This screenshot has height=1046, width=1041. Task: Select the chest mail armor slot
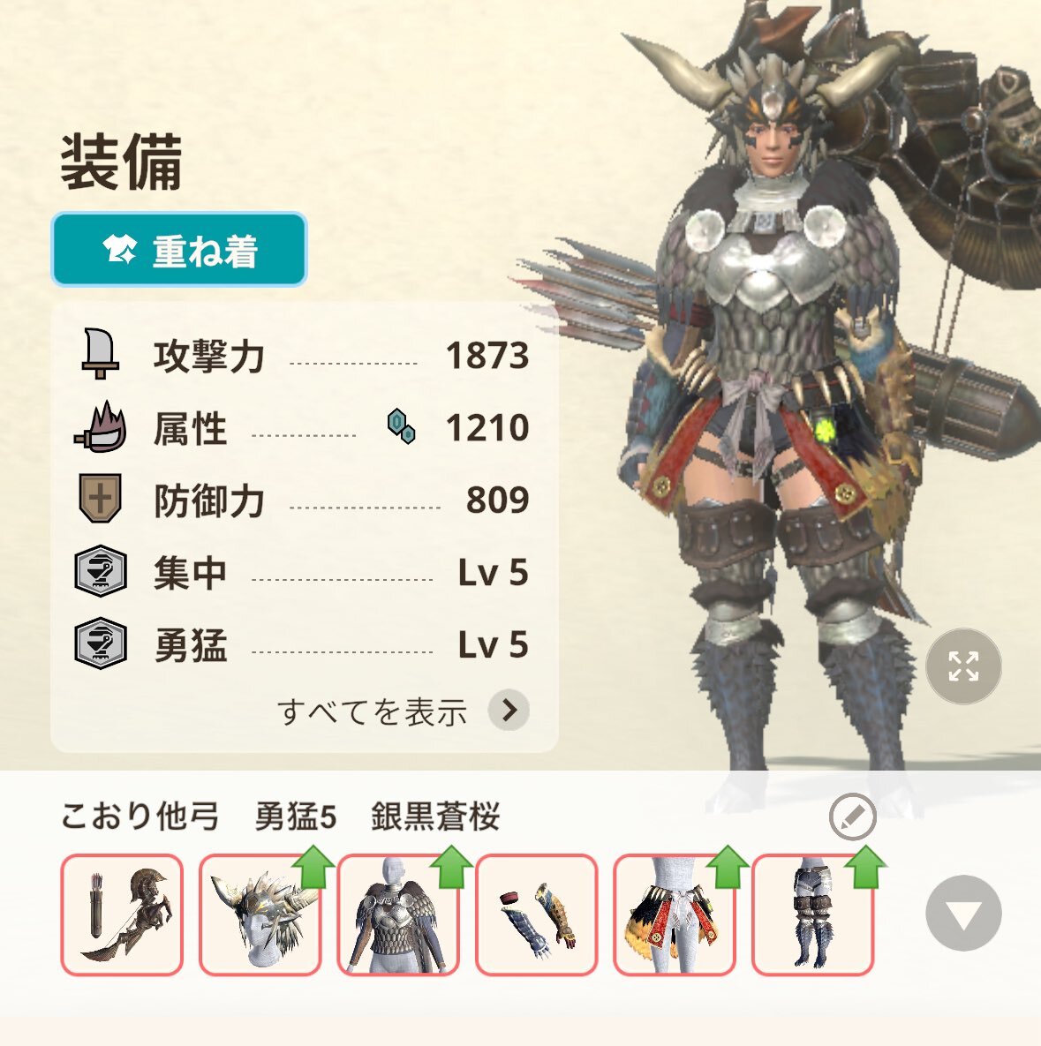coord(398,914)
